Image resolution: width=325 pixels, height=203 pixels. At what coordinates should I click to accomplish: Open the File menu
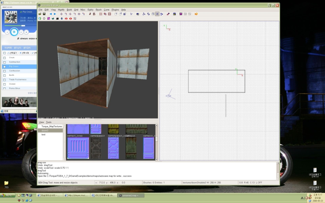pos(40,10)
